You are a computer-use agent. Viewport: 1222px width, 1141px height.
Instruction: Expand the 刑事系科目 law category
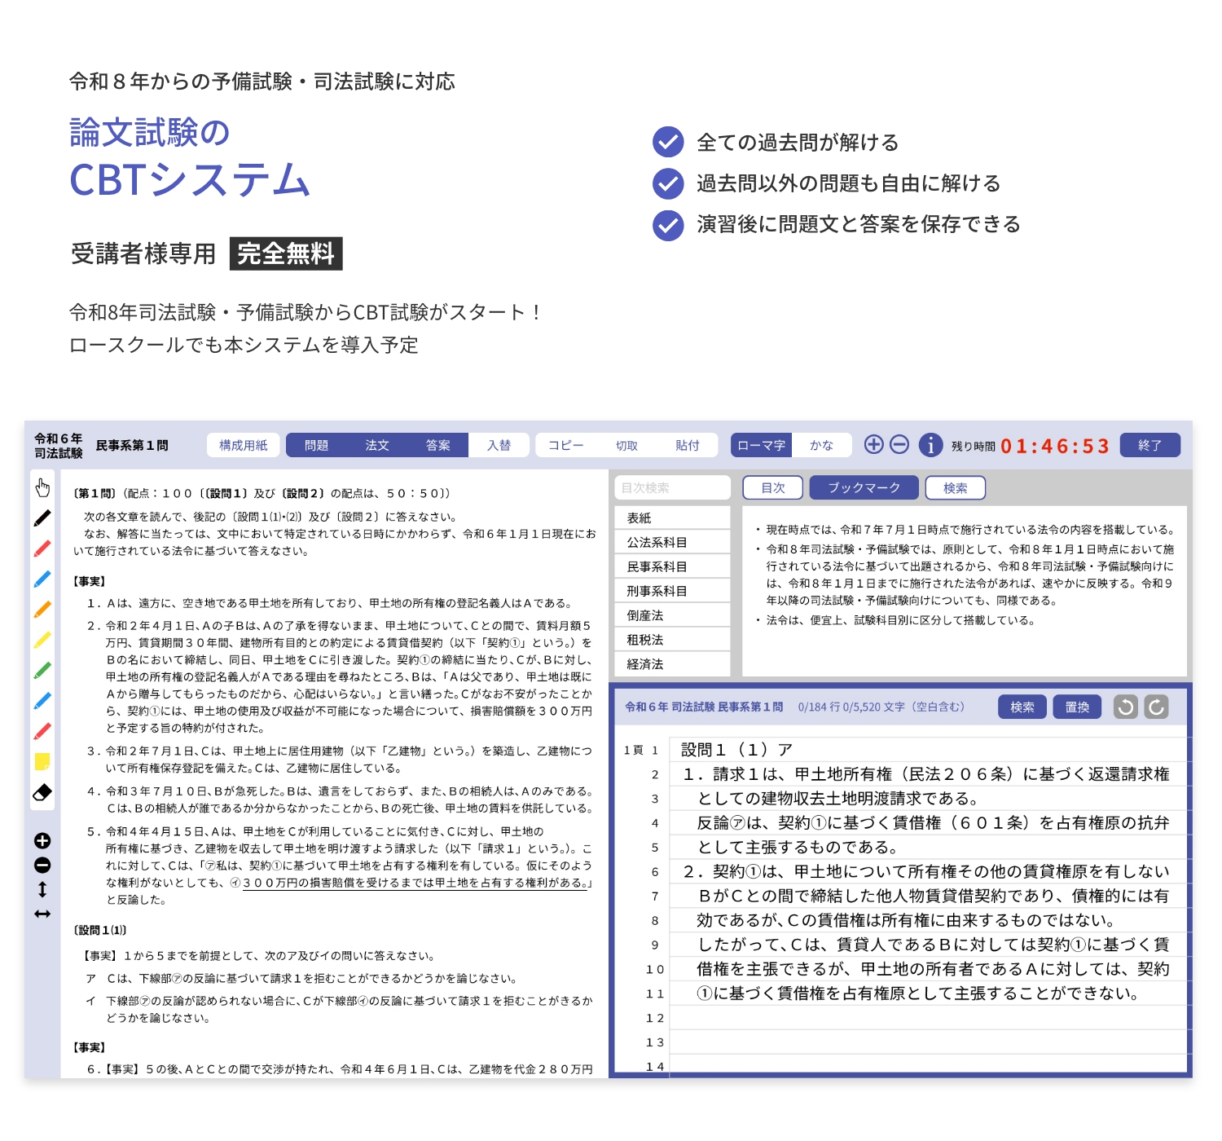(657, 591)
